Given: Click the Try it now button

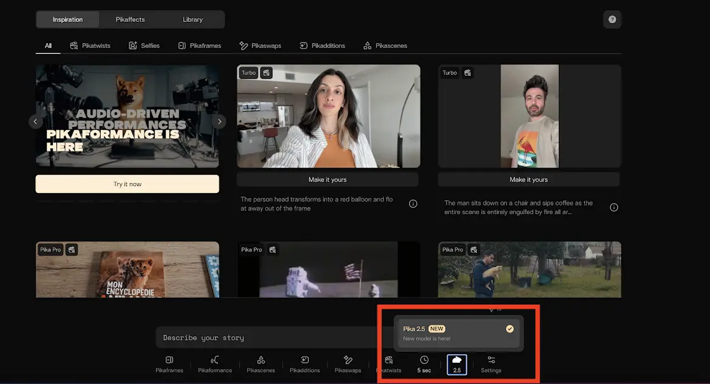Looking at the screenshot, I should [127, 184].
